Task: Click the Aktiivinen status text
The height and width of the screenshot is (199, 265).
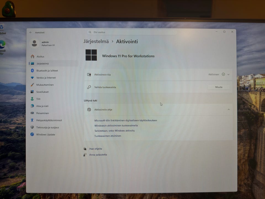Action: (213, 74)
